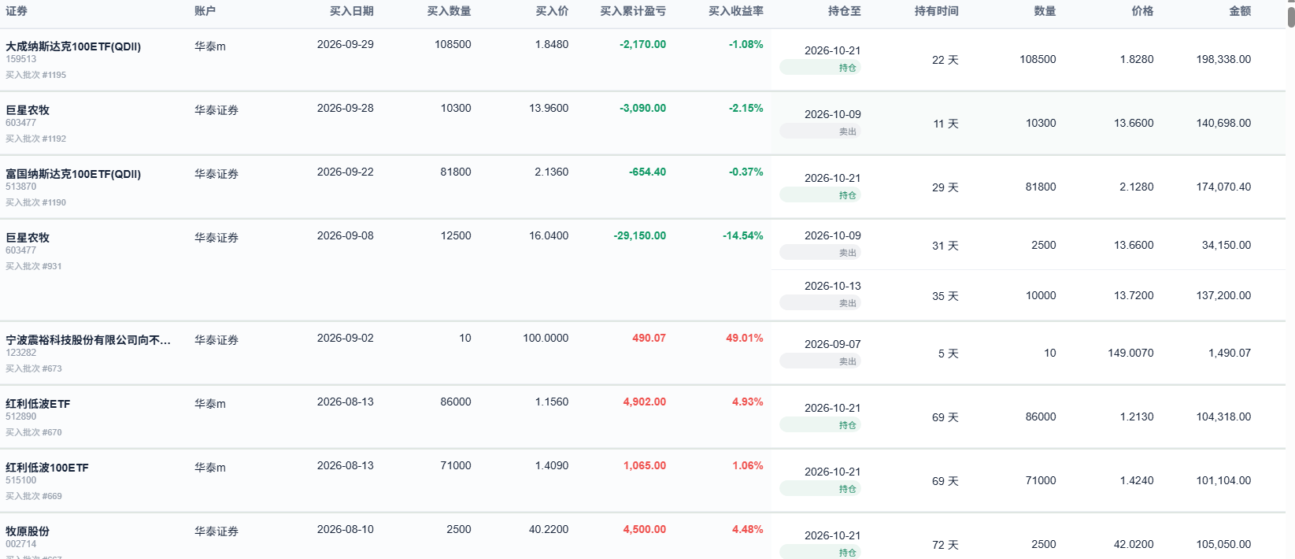Click the 买入价 column header
The width and height of the screenshot is (1295, 559).
[x=552, y=11]
